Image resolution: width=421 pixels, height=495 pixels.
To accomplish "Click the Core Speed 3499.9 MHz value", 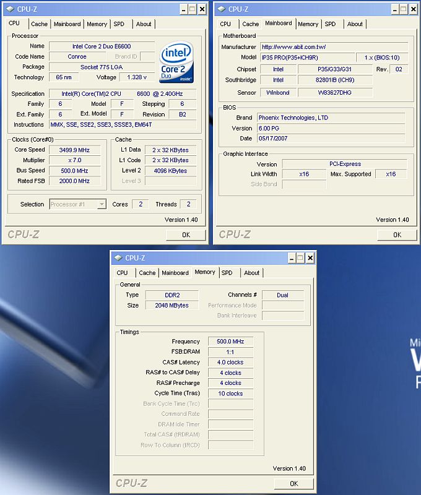I will [74, 150].
